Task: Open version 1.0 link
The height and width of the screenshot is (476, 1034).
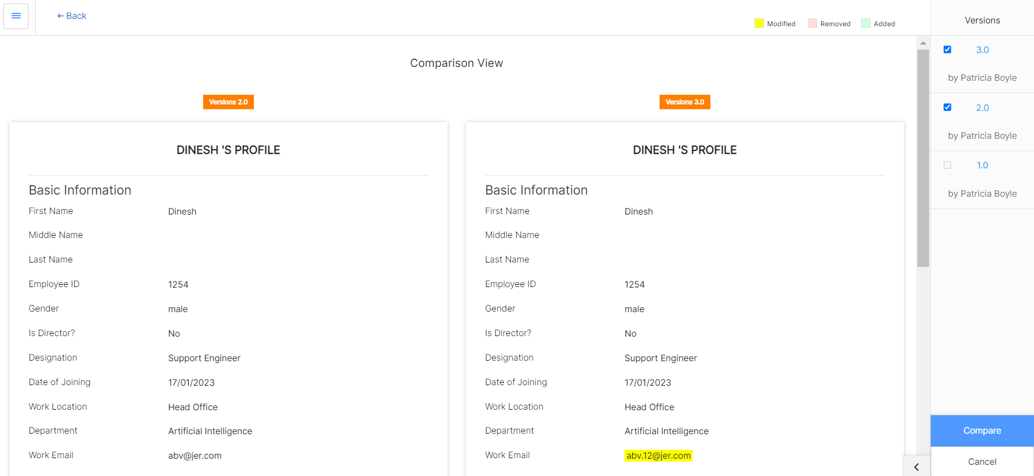Action: 982,166
